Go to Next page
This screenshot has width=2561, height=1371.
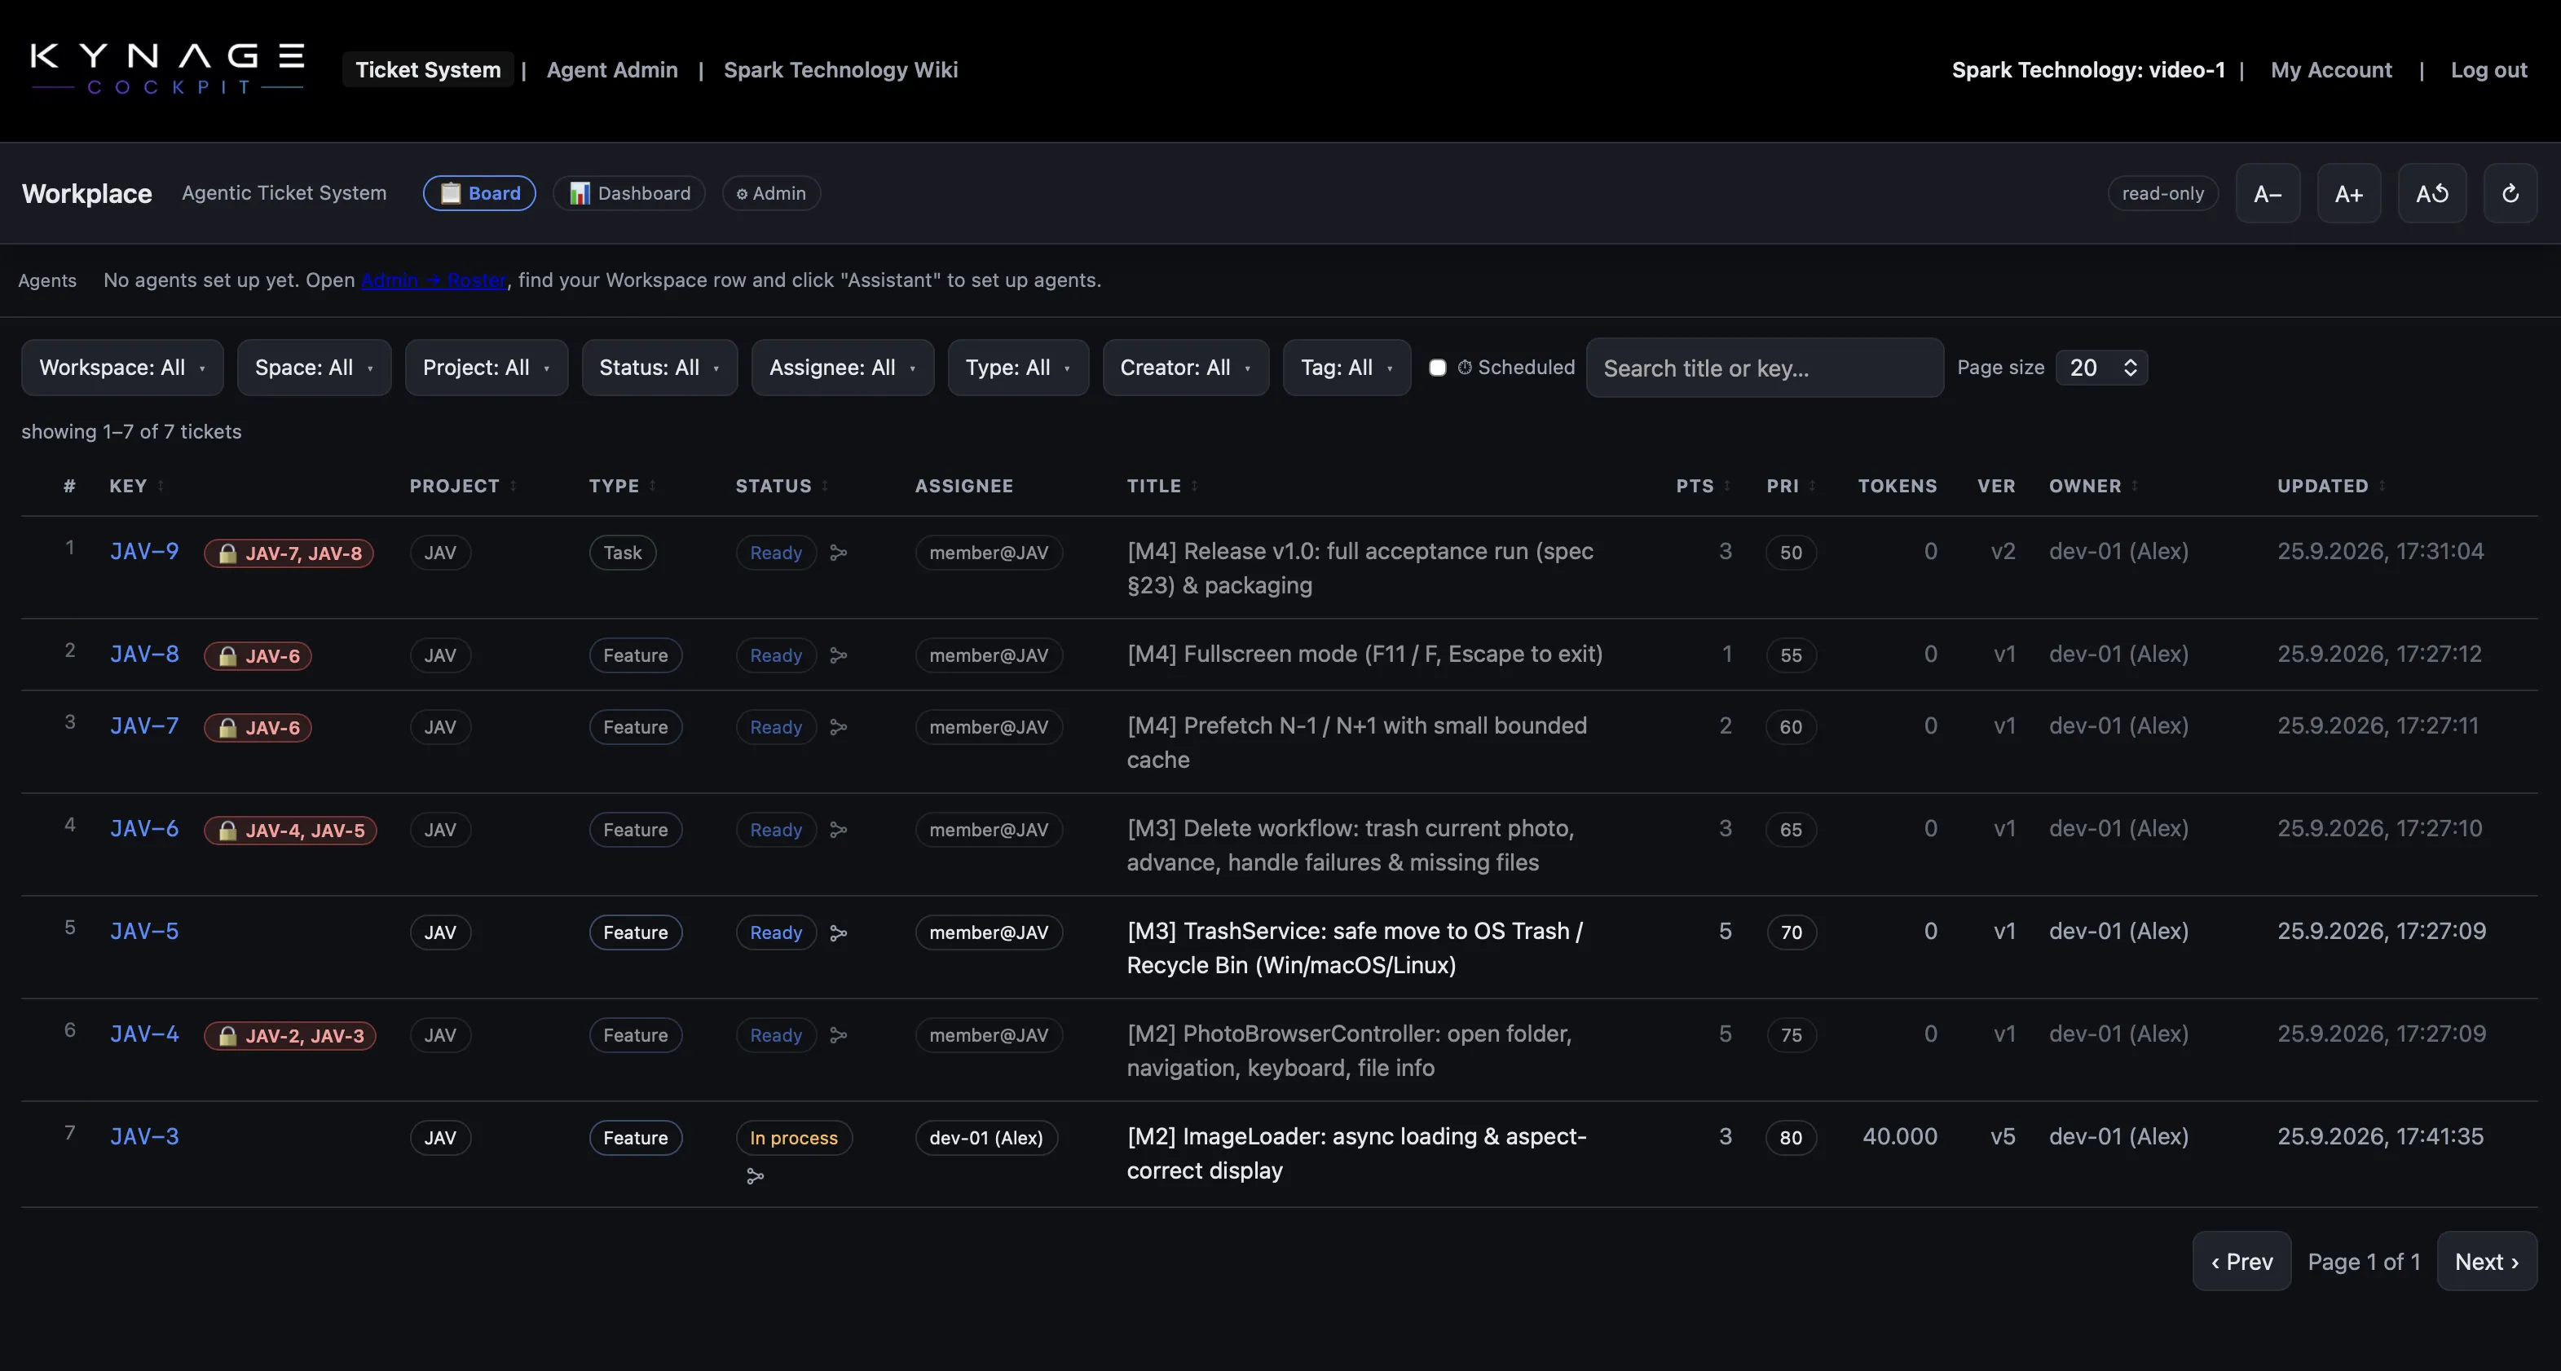[x=2487, y=1262]
